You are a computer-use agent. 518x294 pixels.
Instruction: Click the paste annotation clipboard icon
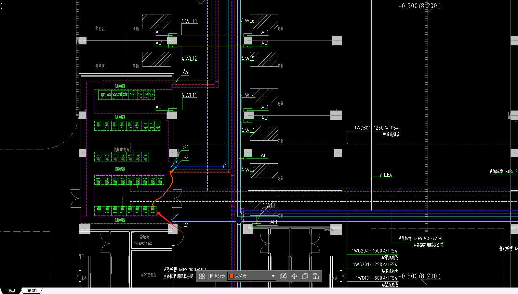(316, 276)
